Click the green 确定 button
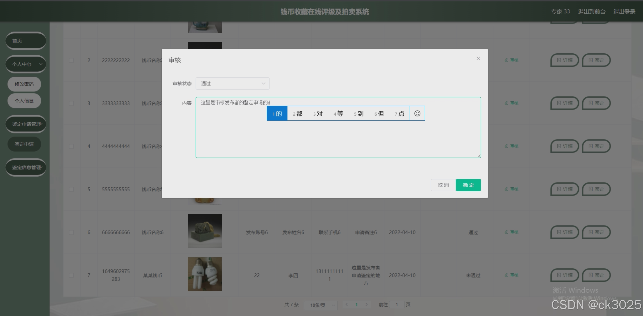Screen dimensions: 643x316 (x=468, y=185)
